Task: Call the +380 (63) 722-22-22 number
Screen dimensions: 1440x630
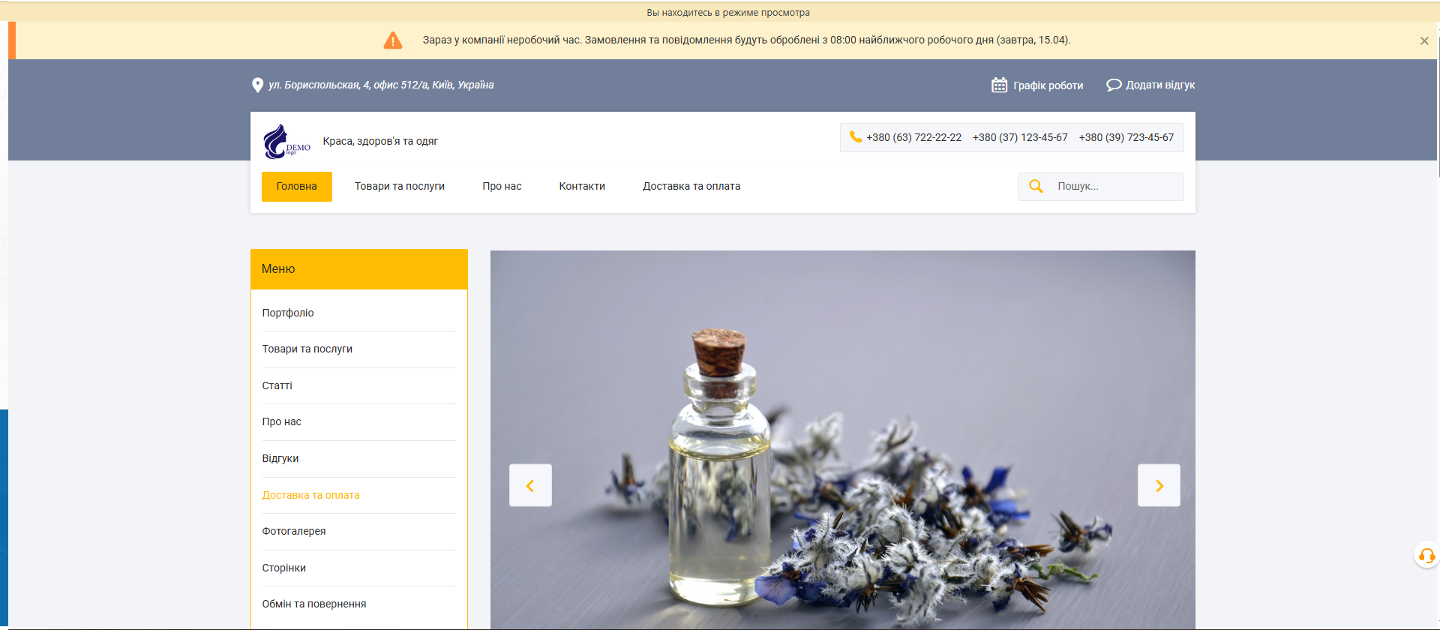Action: (913, 138)
